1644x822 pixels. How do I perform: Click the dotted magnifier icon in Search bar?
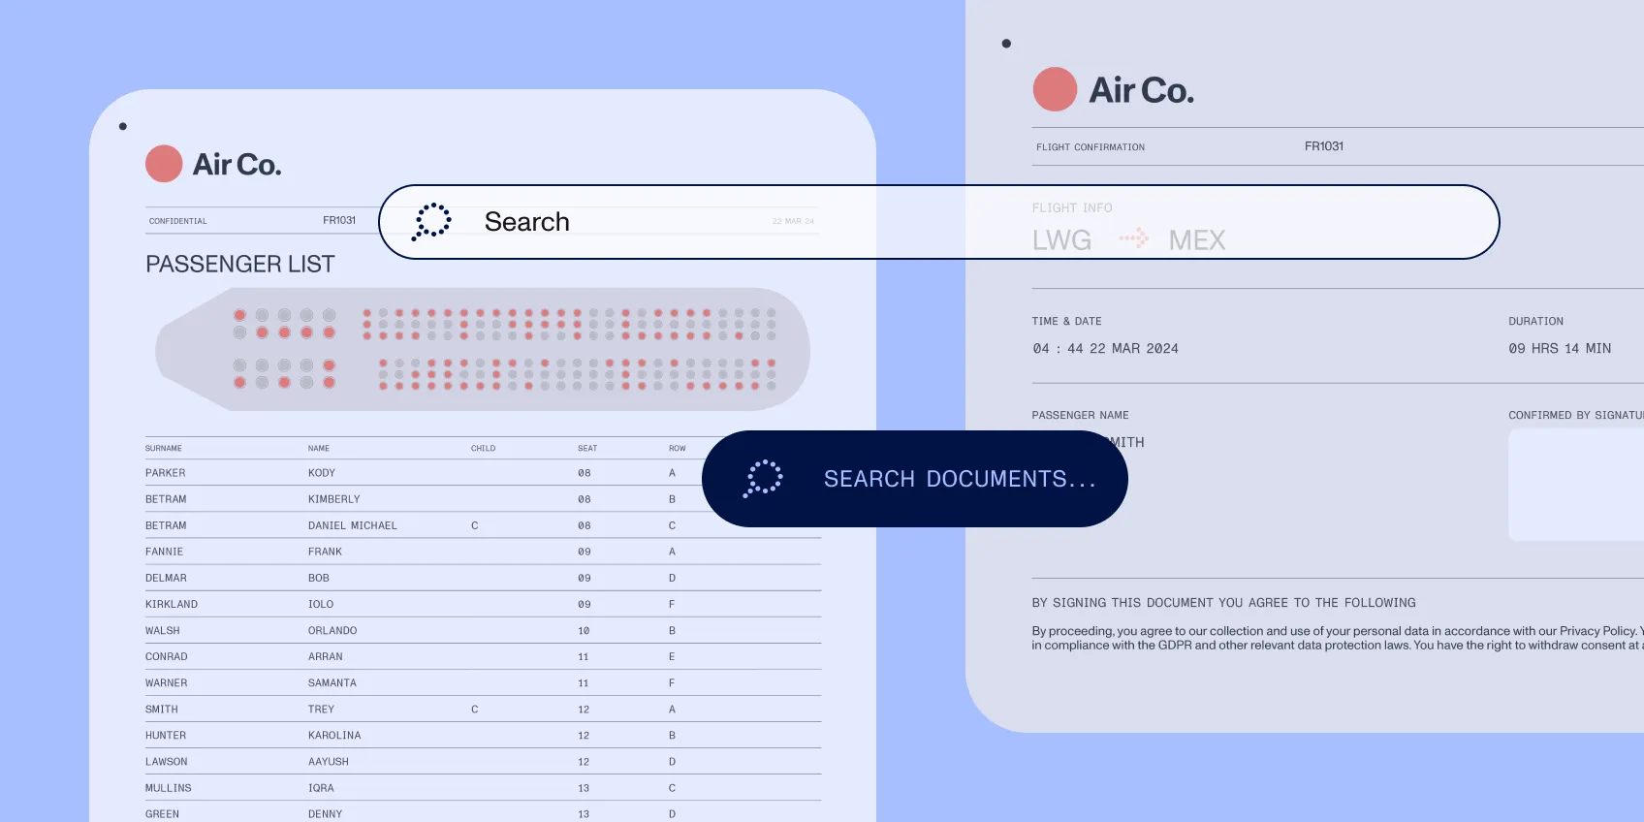point(432,222)
